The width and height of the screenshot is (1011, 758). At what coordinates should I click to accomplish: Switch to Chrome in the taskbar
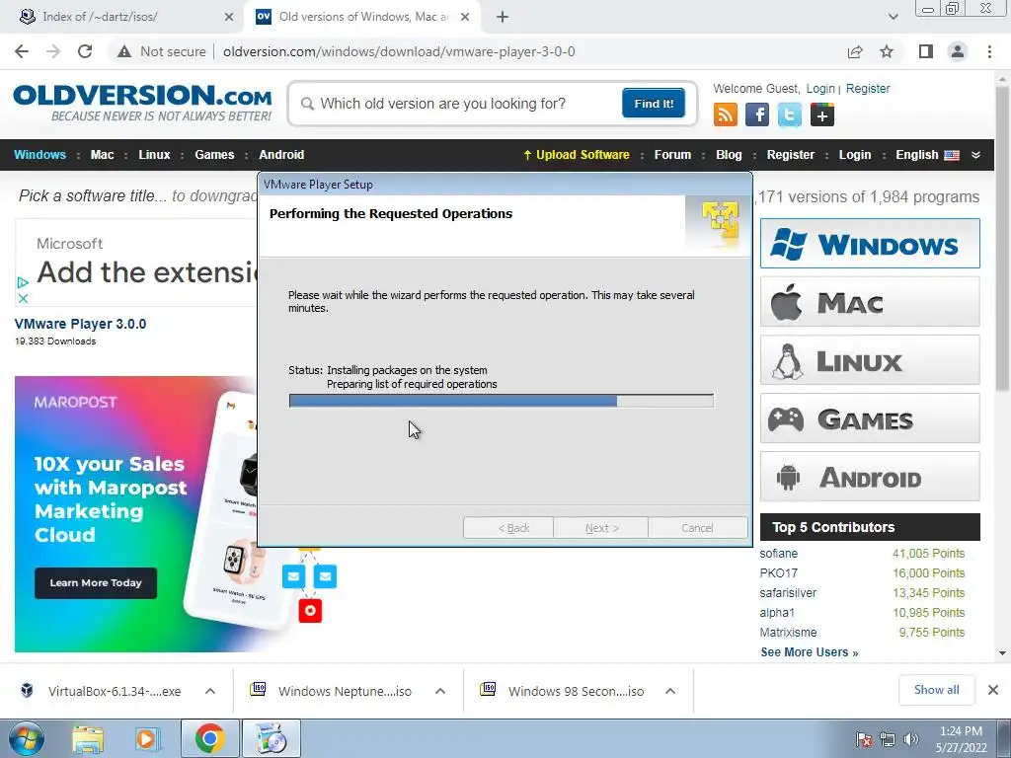pos(209,738)
